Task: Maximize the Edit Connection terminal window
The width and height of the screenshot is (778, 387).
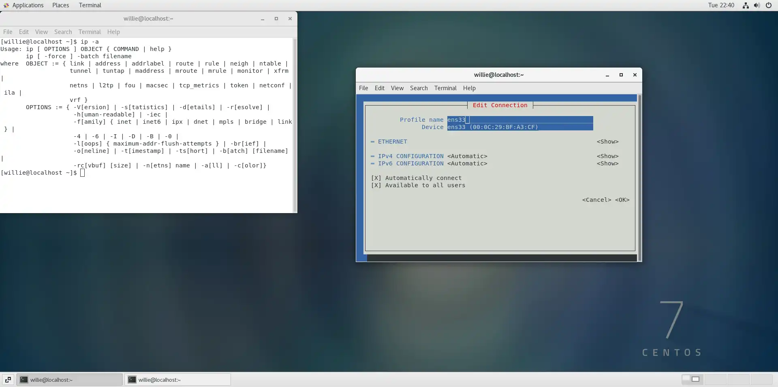Action: [621, 75]
